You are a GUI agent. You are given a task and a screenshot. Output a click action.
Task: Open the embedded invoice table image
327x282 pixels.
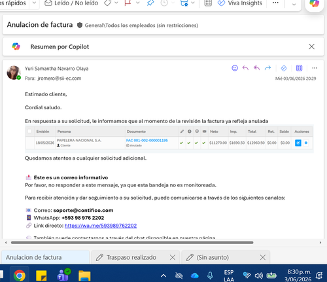coord(169,138)
